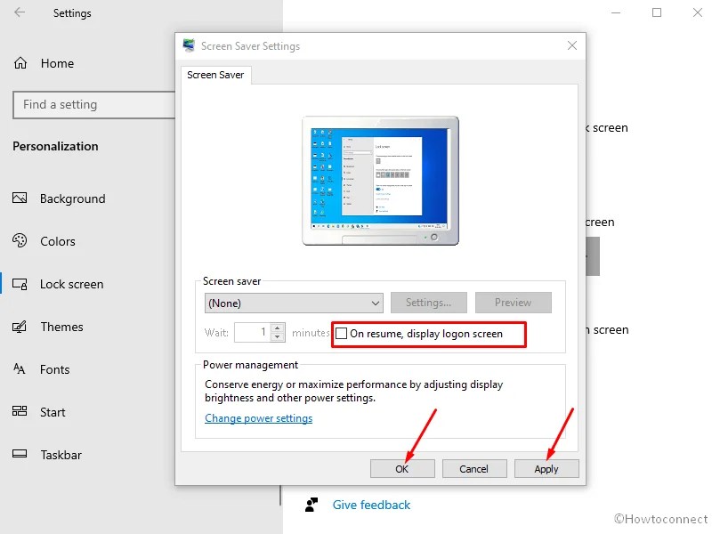Enable On resume, display logon screen

341,334
